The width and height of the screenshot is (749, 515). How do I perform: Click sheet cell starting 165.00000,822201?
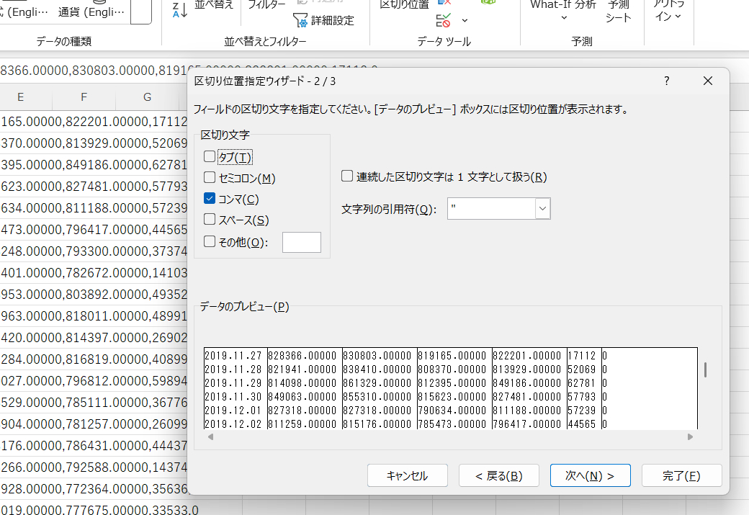(94, 121)
